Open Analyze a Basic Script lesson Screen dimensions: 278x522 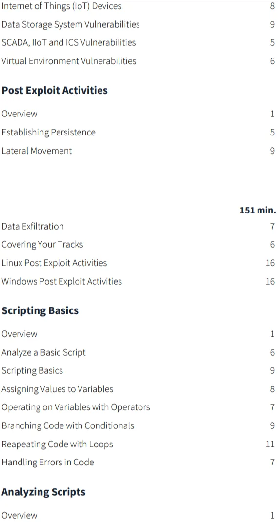coord(43,352)
